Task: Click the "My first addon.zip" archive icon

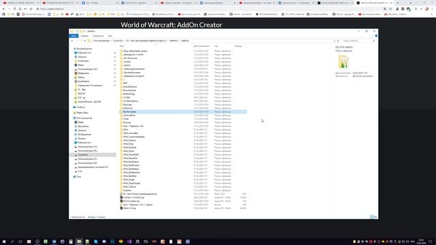Action: click(x=121, y=201)
